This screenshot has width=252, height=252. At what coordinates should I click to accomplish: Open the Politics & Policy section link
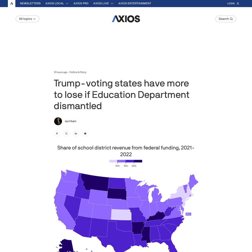tap(78, 72)
